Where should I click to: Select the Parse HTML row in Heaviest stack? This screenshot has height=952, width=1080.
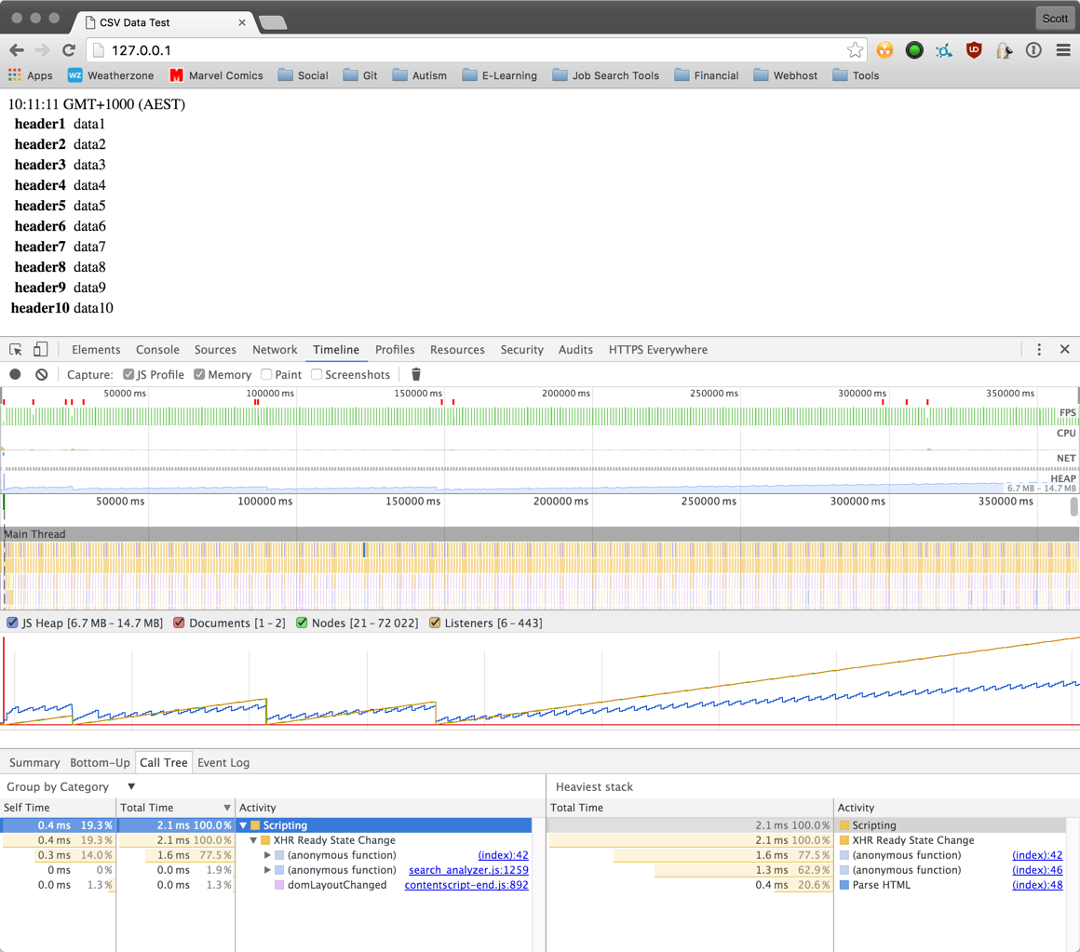[x=806, y=885]
